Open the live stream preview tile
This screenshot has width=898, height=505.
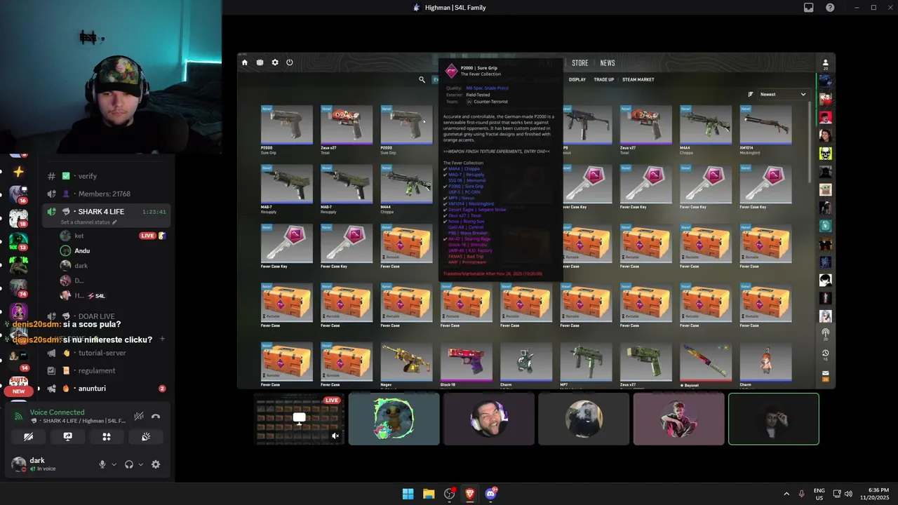(299, 419)
